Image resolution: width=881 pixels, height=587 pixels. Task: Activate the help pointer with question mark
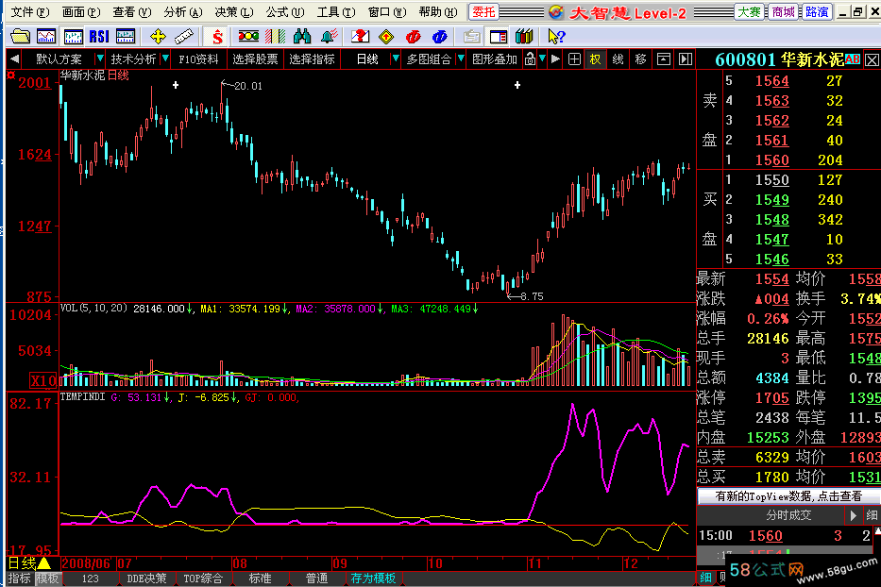pos(556,37)
